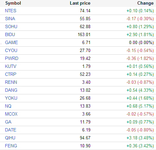Select NTES last price 74.14
156x150 pixels.
coord(85,11)
